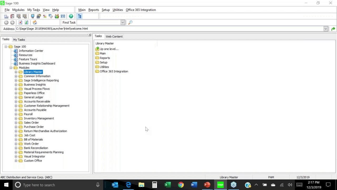The image size is (337, 190).
Task: Click the Windows Start button
Action: tap(6, 185)
